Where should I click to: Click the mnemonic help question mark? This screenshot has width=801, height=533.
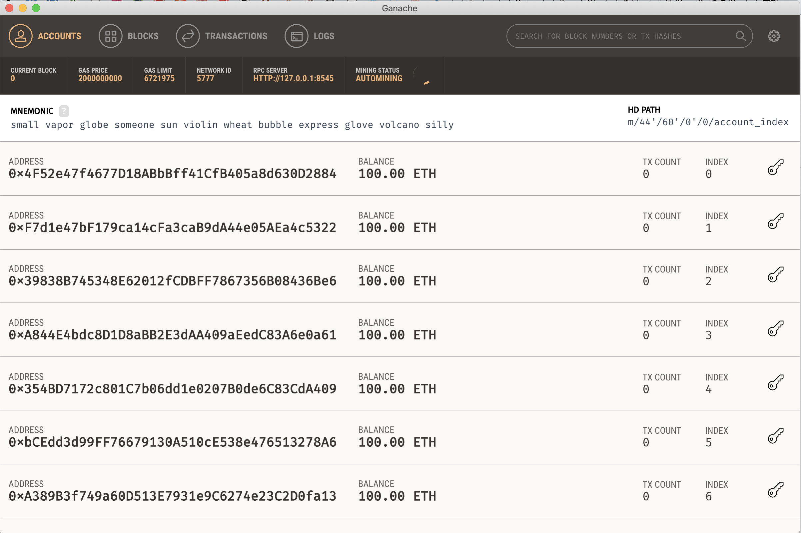click(x=64, y=111)
